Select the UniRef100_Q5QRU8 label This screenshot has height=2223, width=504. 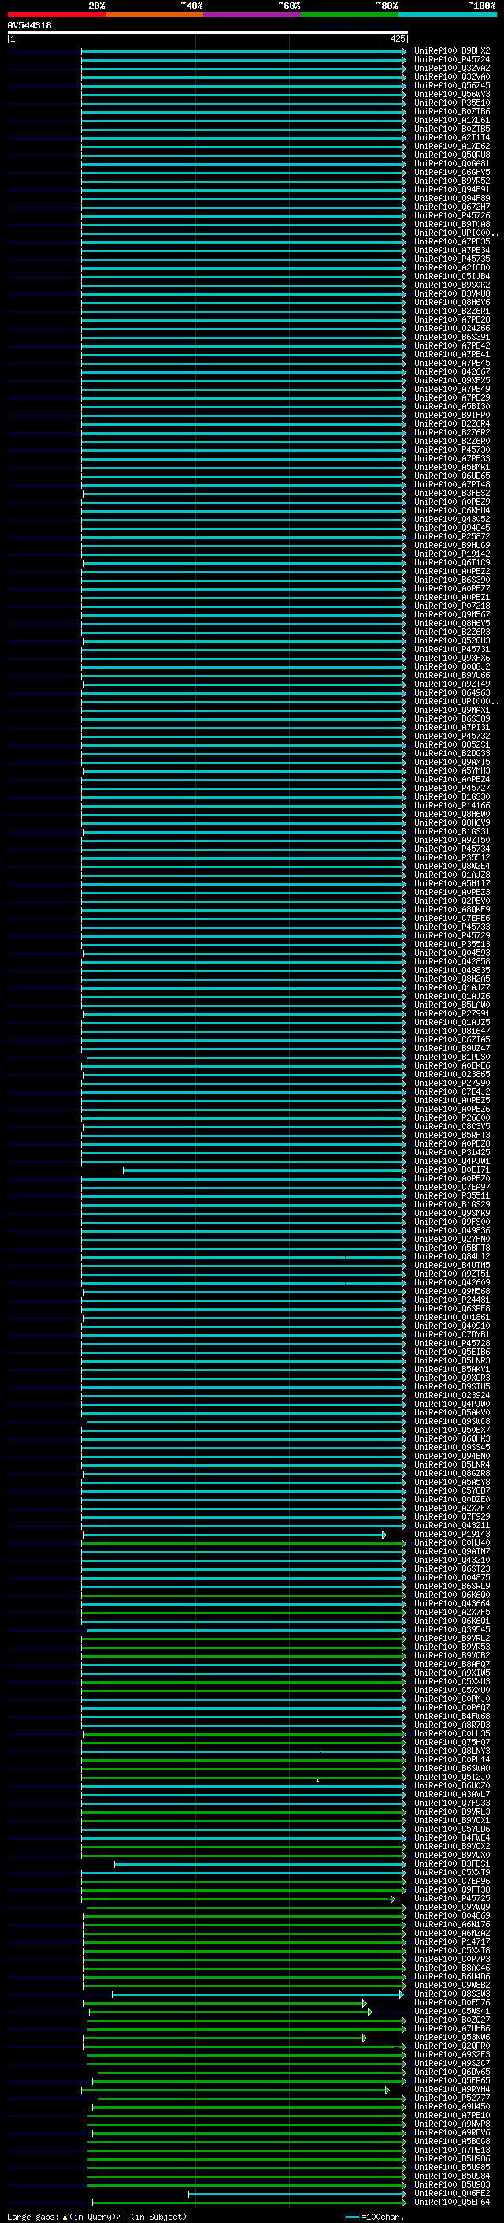tap(451, 155)
